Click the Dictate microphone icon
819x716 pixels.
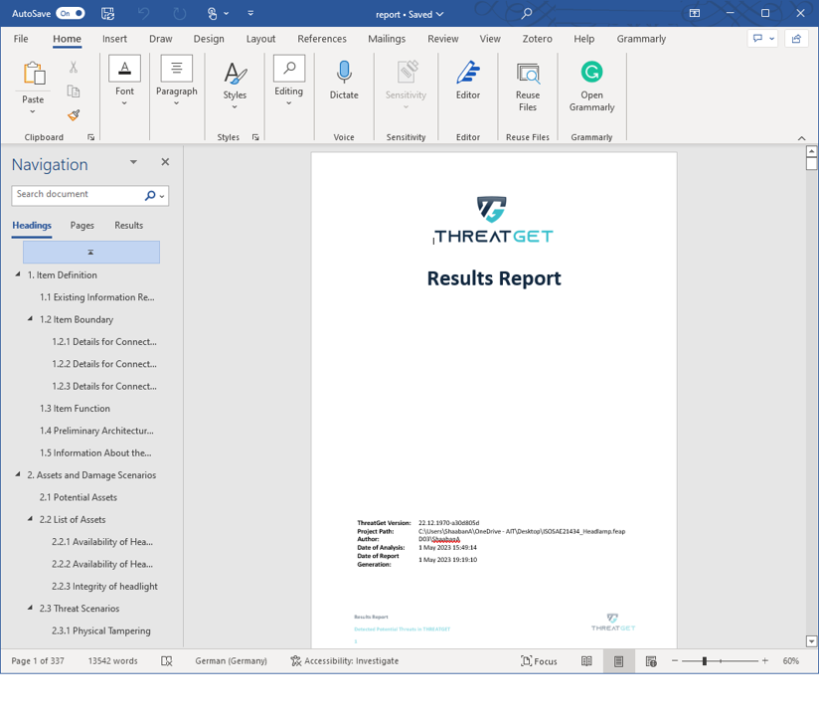click(344, 74)
